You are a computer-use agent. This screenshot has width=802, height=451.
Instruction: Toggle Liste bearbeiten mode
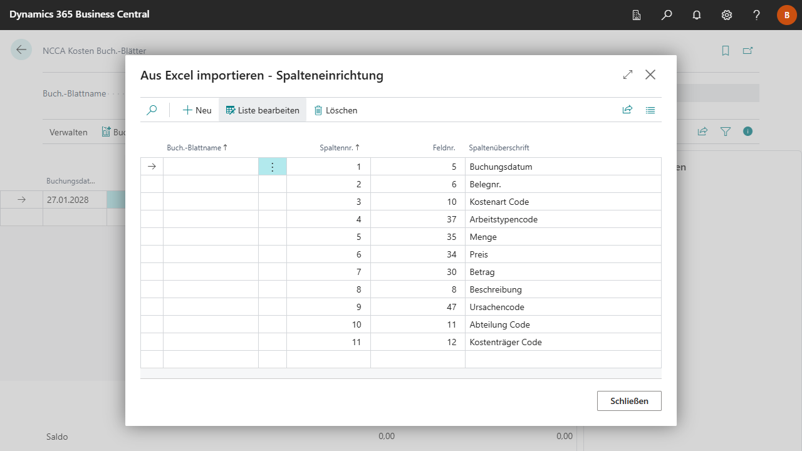263,110
